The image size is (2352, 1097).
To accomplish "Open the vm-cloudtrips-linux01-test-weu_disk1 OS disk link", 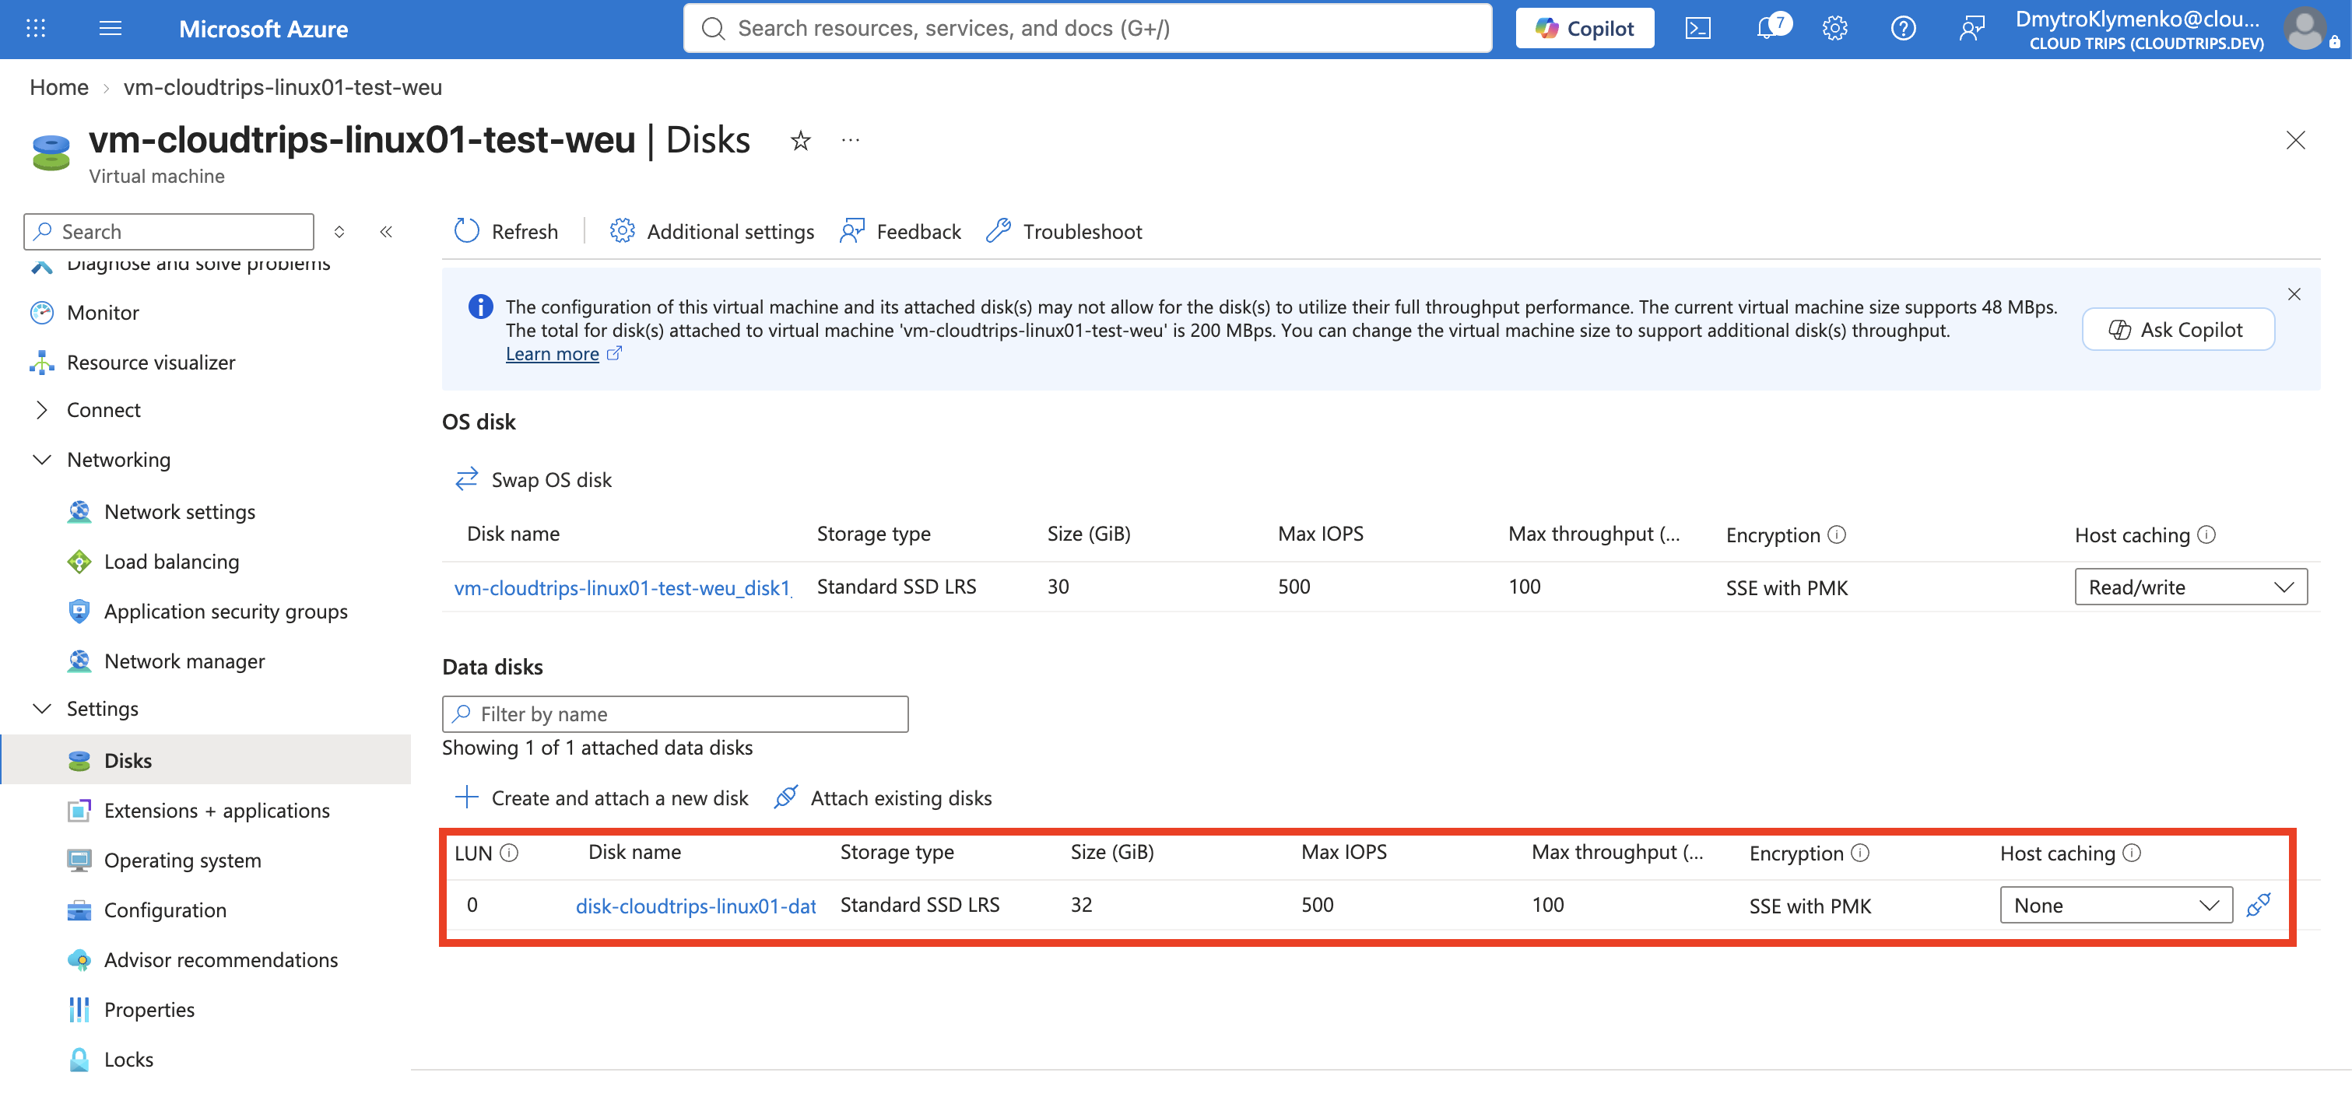I will 623,587.
